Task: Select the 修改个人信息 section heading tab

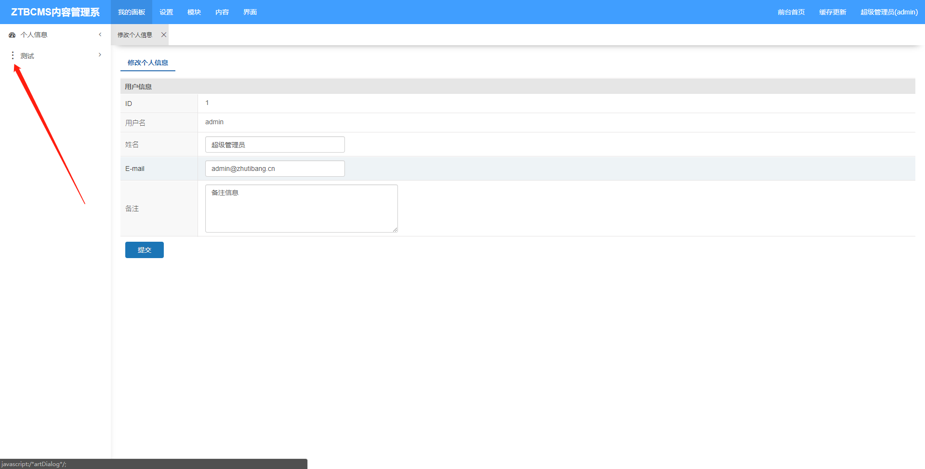Action: tap(148, 63)
